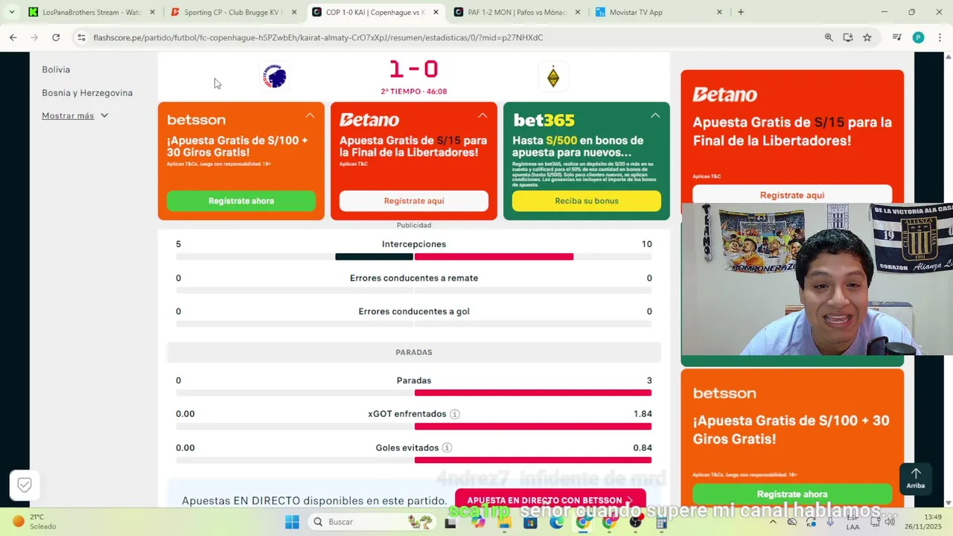Click the PARADAS section header
This screenshot has width=953, height=536.
tap(414, 352)
